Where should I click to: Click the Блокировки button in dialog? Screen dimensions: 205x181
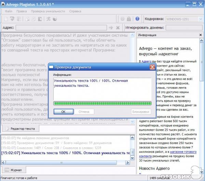(x=141, y=112)
